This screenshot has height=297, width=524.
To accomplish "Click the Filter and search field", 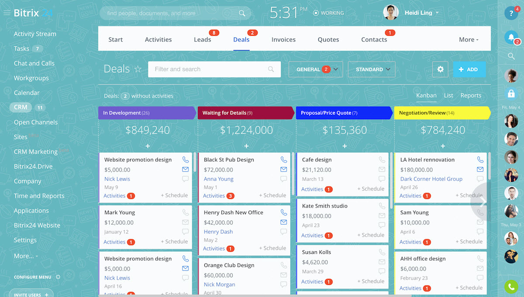I will [210, 69].
